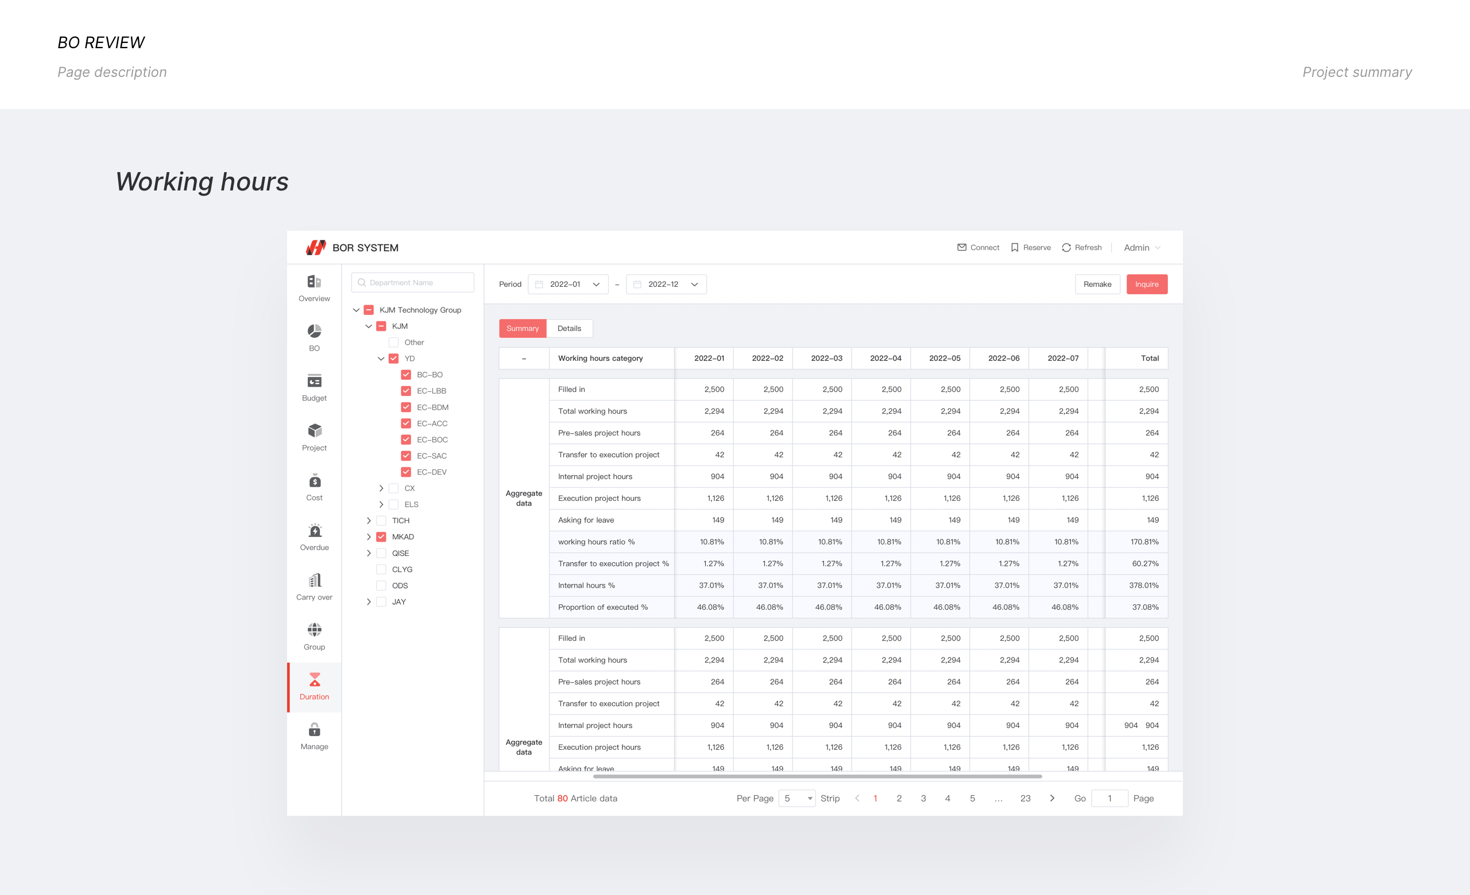Focus the Department Name search field
The width and height of the screenshot is (1470, 895).
tap(413, 282)
